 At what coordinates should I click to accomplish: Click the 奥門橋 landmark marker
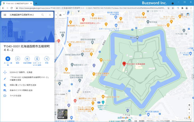tap(137, 37)
